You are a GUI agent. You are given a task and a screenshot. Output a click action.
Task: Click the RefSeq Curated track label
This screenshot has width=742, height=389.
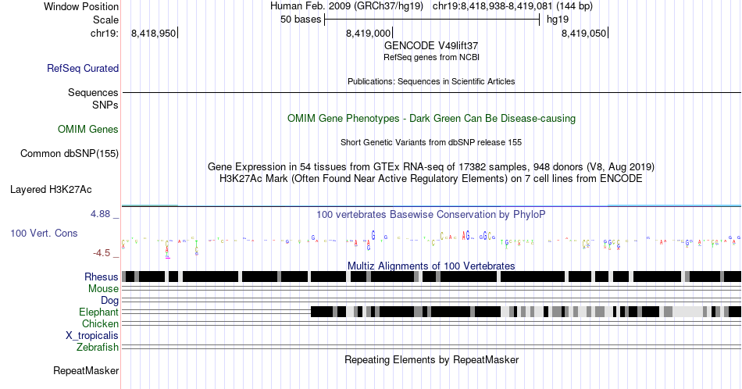point(82,68)
